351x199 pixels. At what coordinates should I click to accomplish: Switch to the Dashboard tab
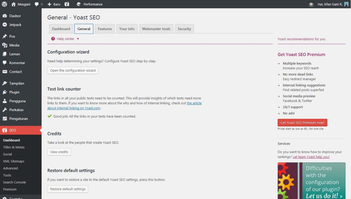click(61, 29)
